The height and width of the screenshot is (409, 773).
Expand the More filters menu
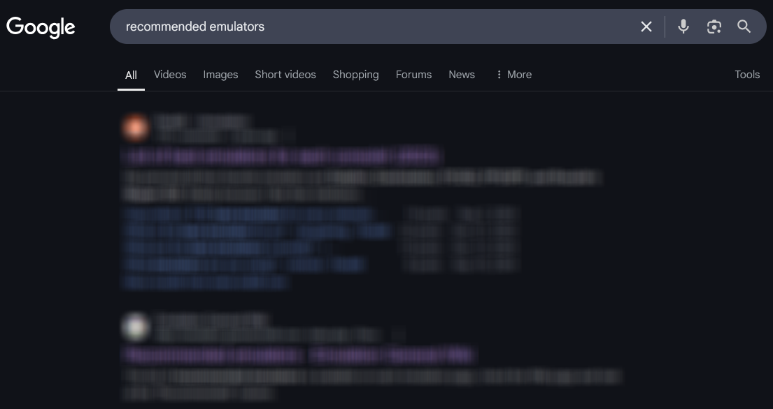tap(513, 75)
